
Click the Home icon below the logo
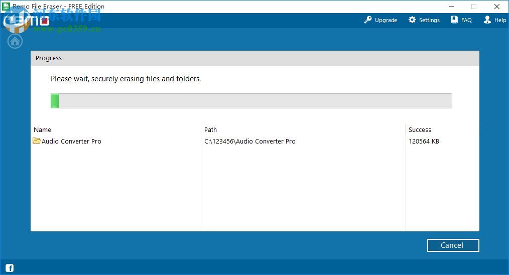pyautogui.click(x=15, y=42)
